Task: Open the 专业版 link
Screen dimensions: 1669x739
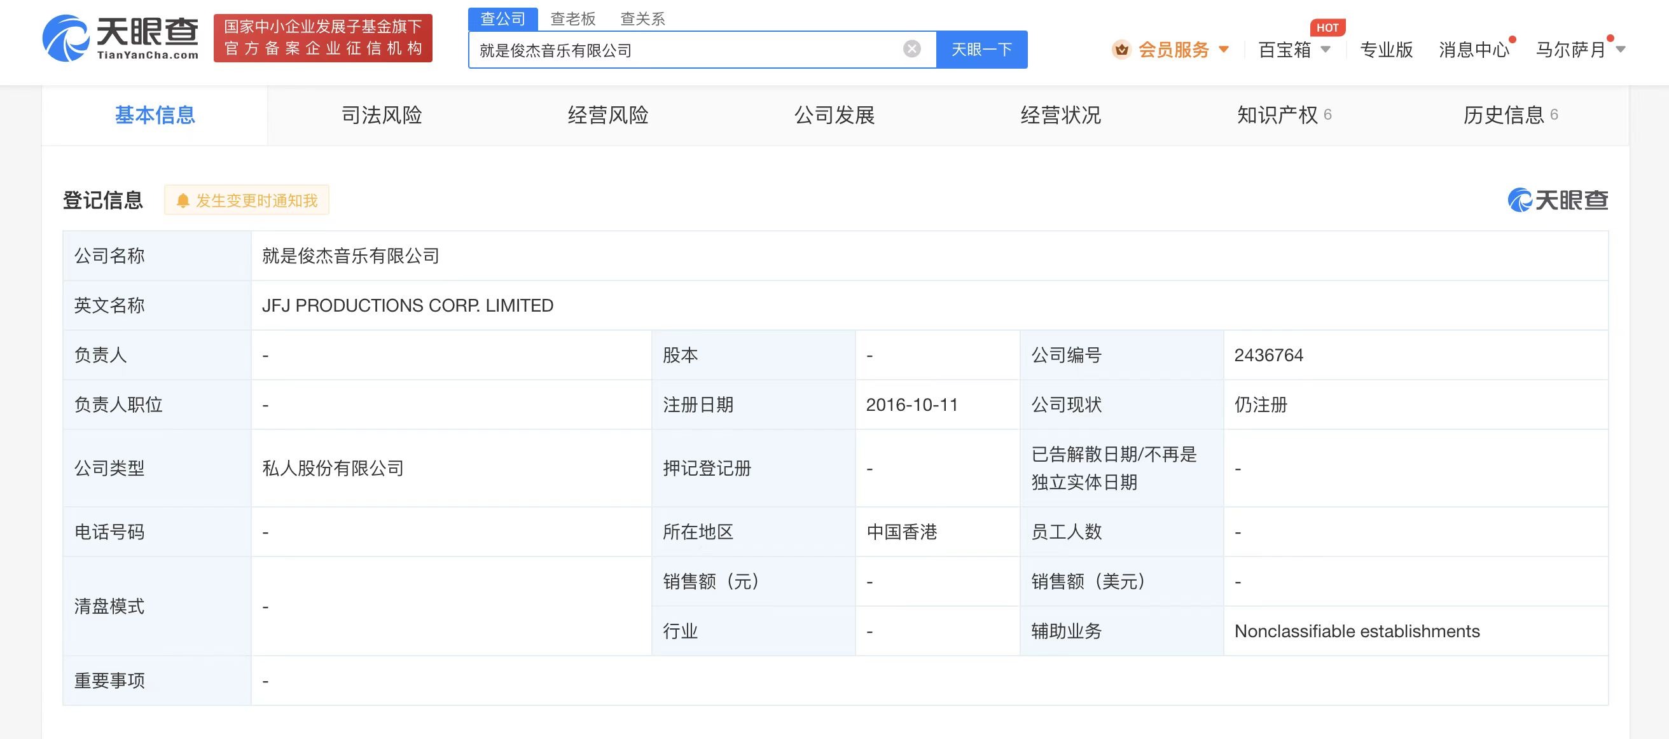Action: [1385, 49]
